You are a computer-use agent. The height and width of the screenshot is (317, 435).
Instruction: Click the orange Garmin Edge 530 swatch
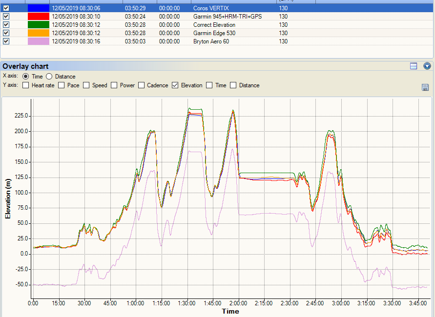pos(39,33)
